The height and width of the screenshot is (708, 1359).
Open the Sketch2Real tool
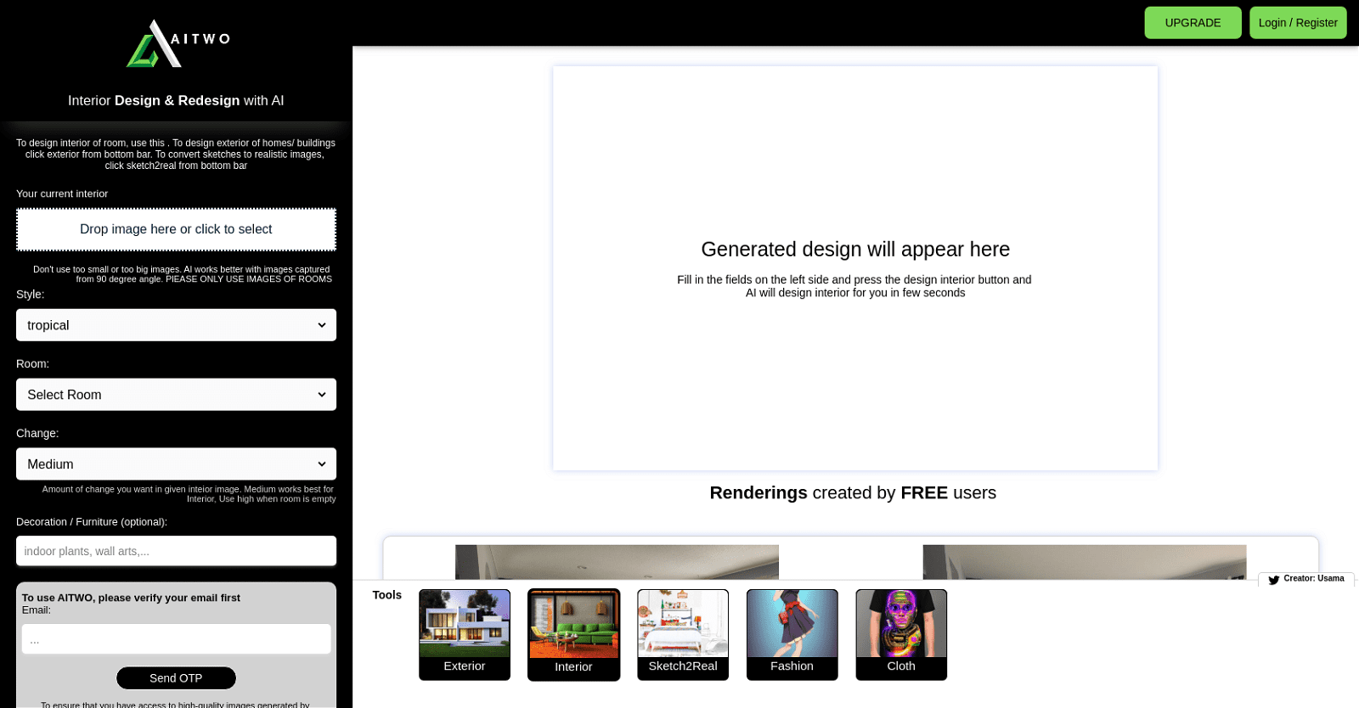pyautogui.click(x=682, y=633)
